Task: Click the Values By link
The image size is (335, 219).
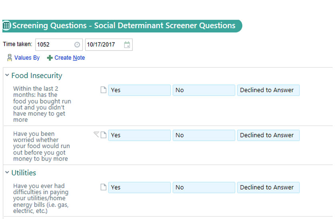Action: (x=27, y=58)
